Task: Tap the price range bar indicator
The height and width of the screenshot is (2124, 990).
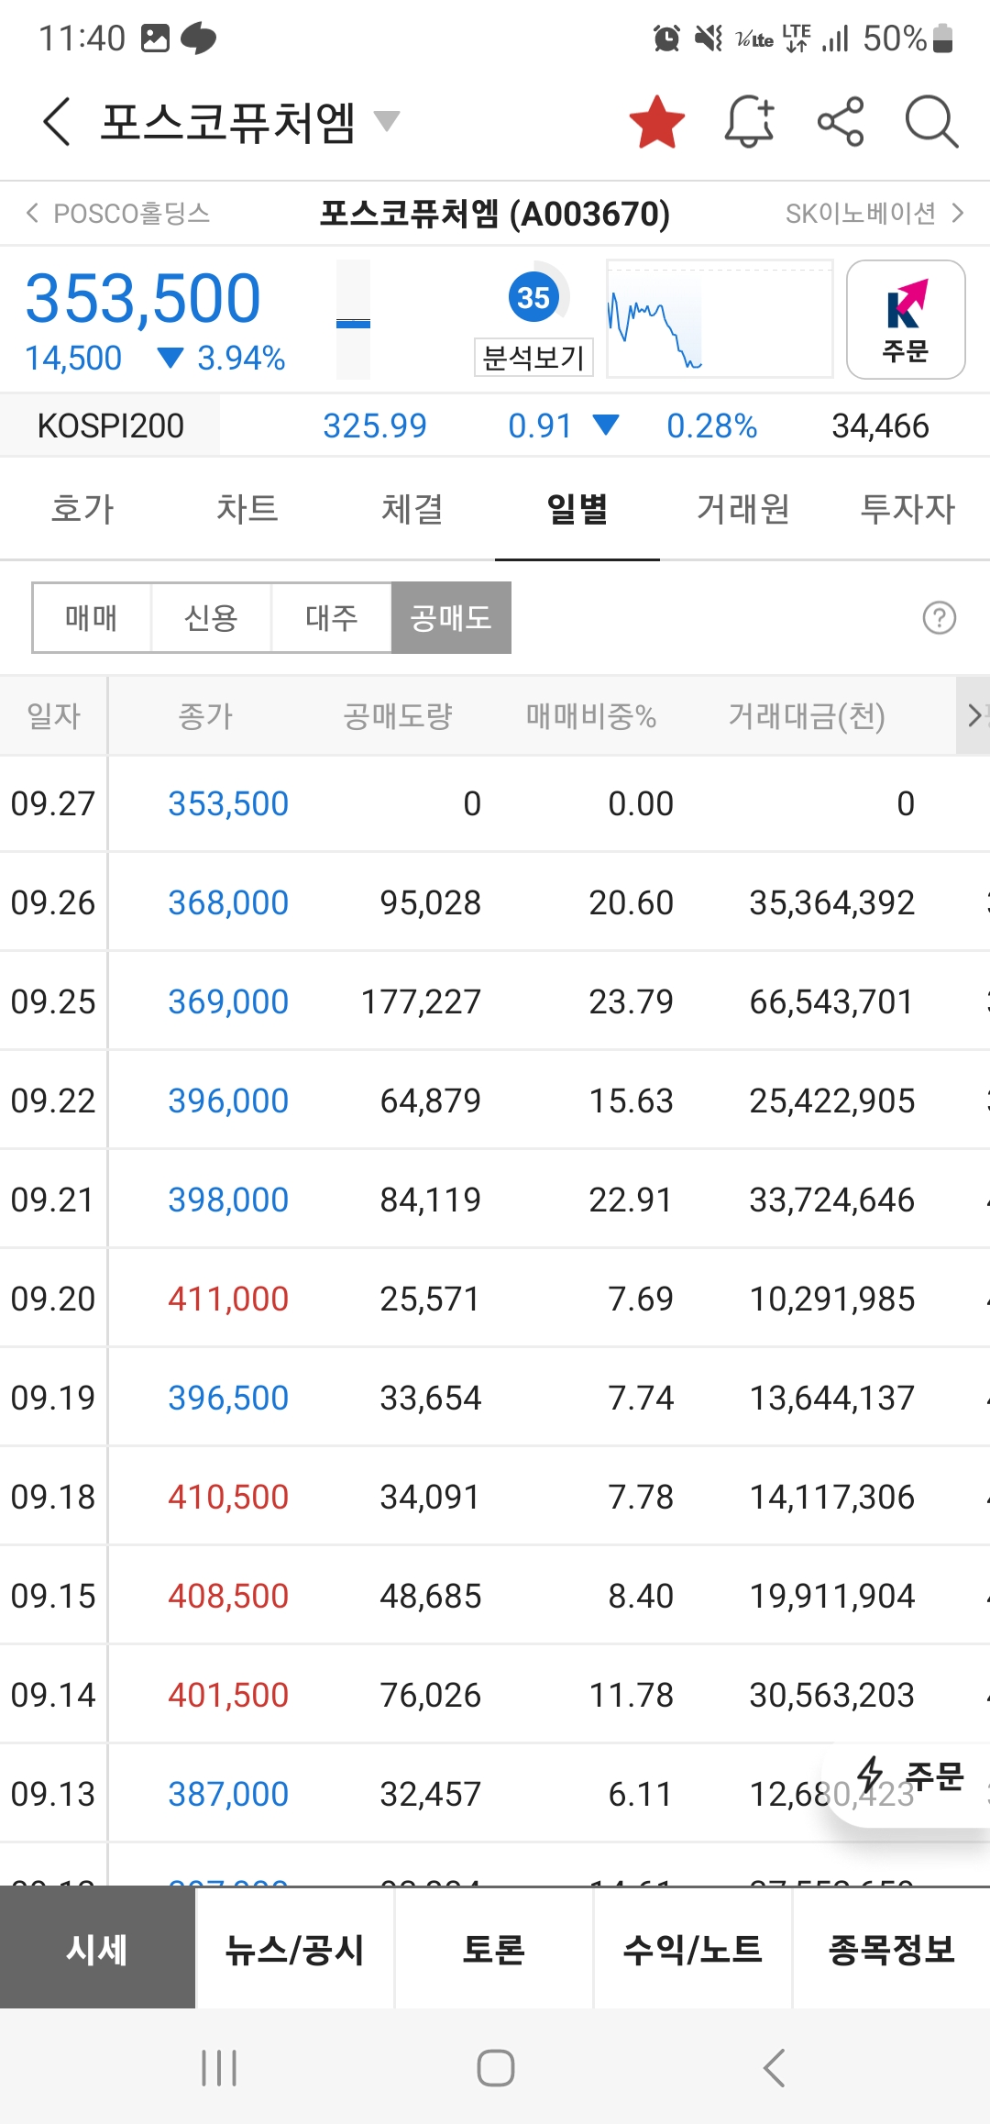Action: [353, 319]
